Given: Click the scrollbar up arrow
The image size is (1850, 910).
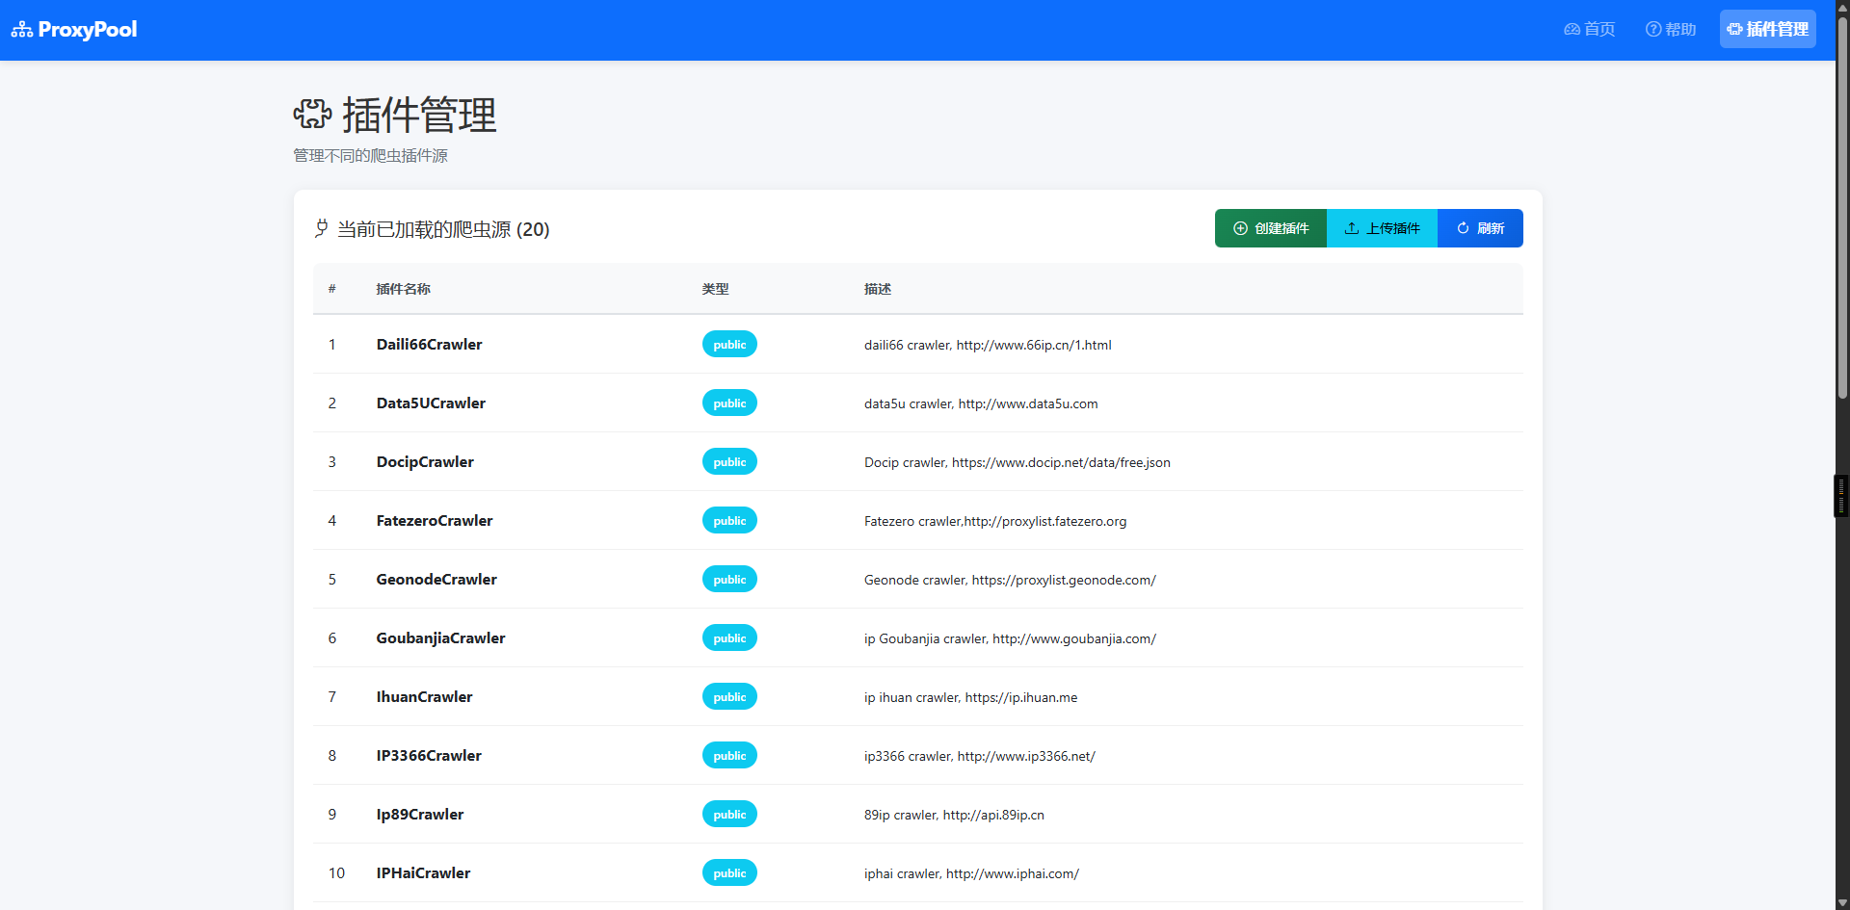Looking at the screenshot, I should point(1842,7).
